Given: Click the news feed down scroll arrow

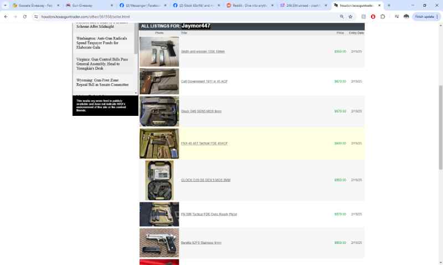Looking at the screenshot, I should tap(136, 93).
